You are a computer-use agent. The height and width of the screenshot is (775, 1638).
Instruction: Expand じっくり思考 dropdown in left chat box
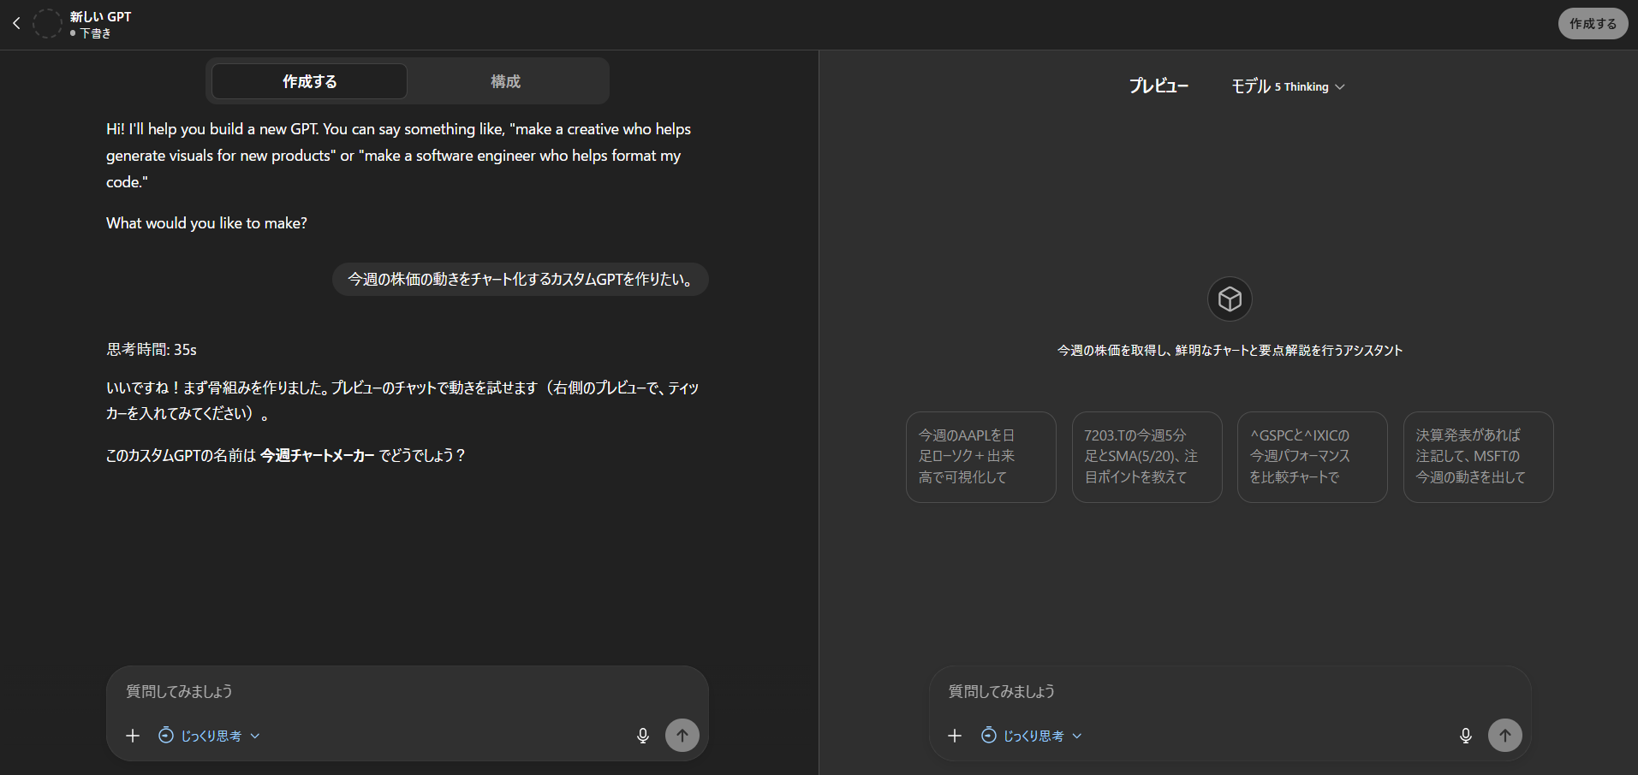pyautogui.click(x=210, y=736)
